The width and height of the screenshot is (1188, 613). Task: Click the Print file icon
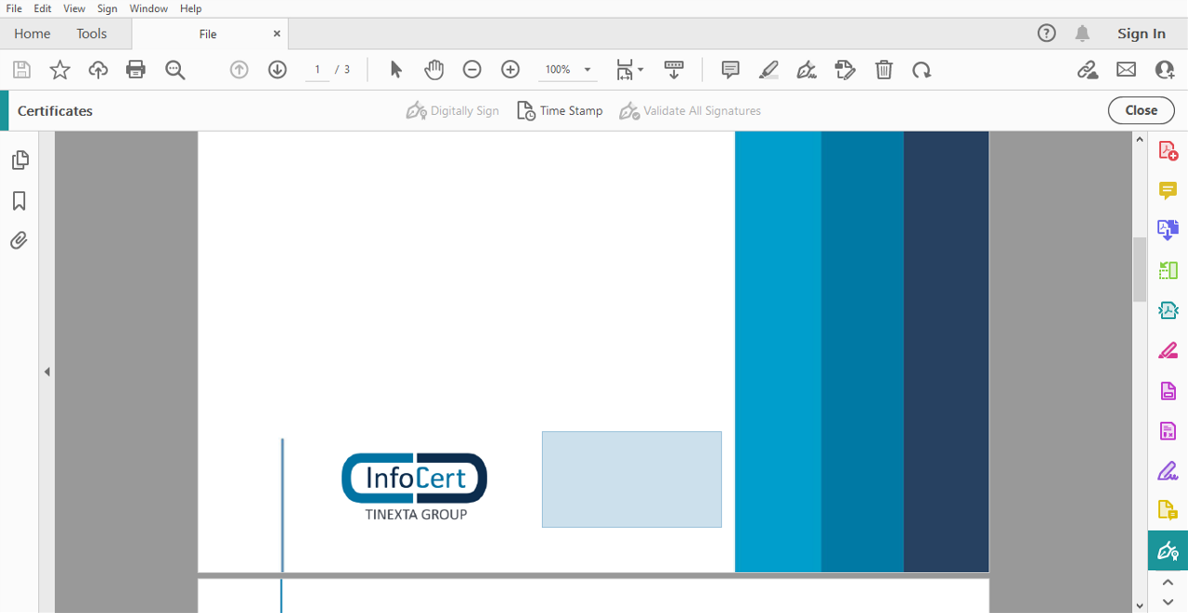[136, 70]
